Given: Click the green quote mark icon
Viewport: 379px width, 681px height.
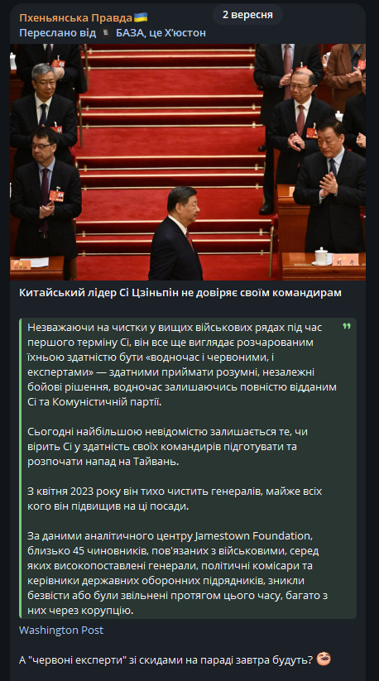Looking at the screenshot, I should [347, 326].
